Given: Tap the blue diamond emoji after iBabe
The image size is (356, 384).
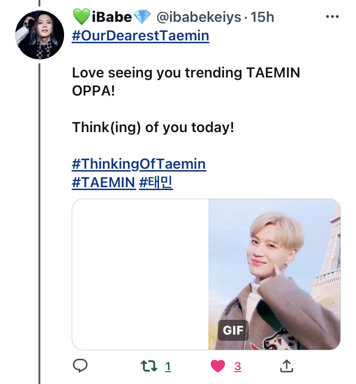Looking at the screenshot, I should pos(142,17).
